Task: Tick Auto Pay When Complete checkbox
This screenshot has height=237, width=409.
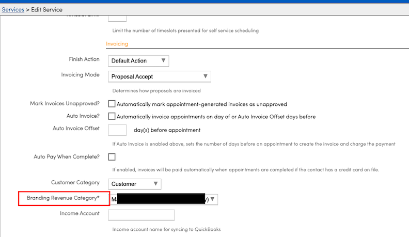Action: [x=112, y=156]
